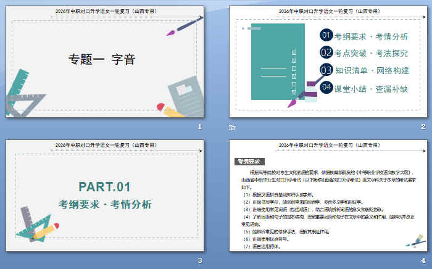Viewport: 432px width, 269px height.
Task: Click the animation star icon below slide 2
Action: point(231,127)
